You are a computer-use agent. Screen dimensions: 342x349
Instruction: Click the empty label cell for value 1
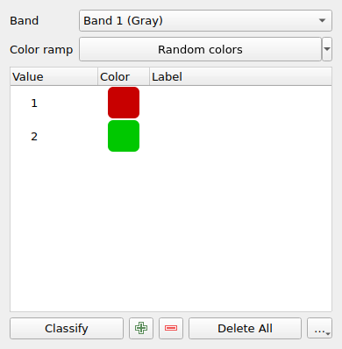coord(240,103)
